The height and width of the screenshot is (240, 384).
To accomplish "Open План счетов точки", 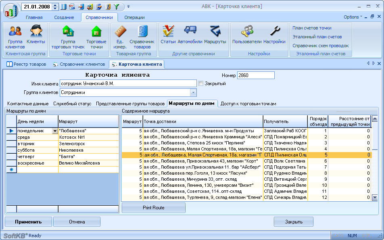I will coord(312,28).
